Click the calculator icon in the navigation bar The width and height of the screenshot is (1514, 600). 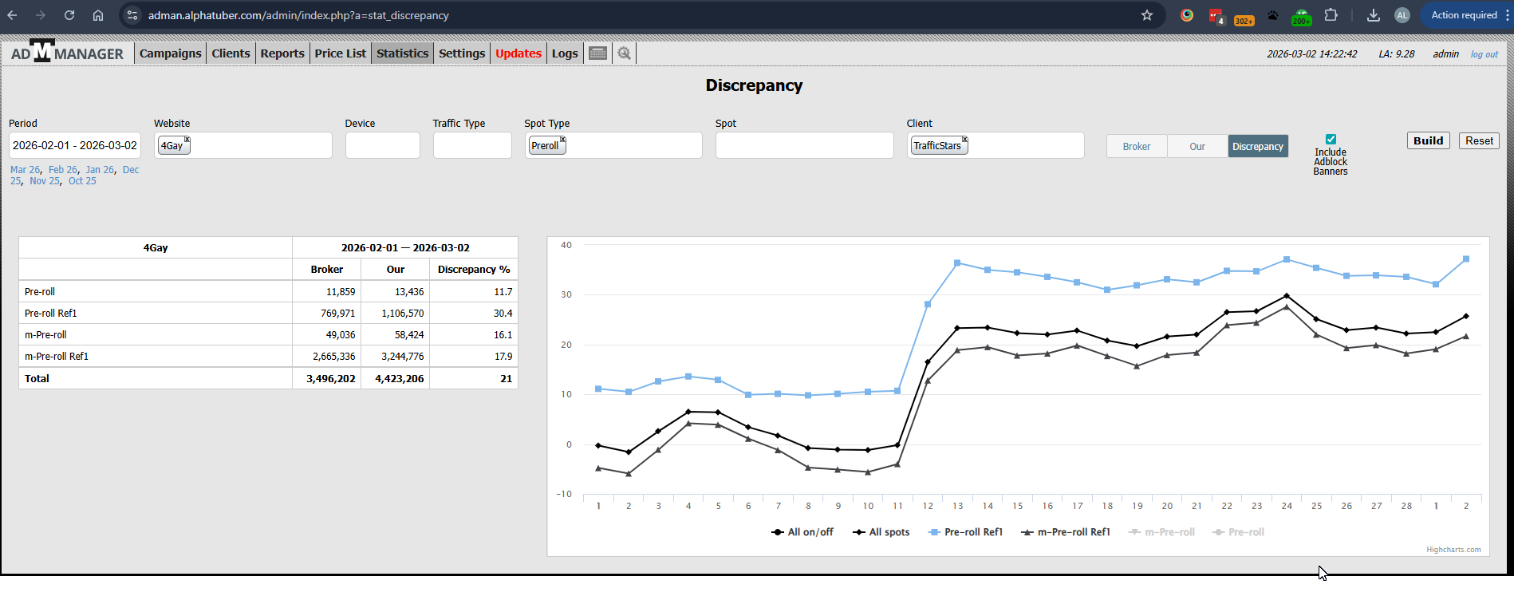[597, 53]
